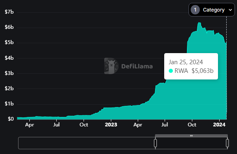Click the $6b y-axis label
Screen dimensions: 237x154
9,27
